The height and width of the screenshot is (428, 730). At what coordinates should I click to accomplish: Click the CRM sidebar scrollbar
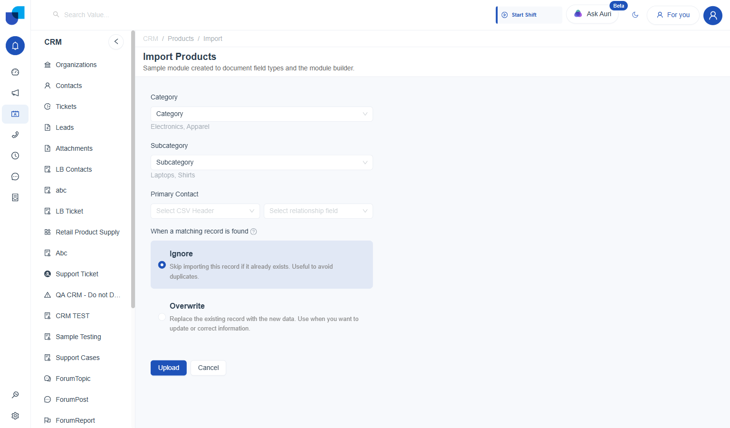point(133,169)
